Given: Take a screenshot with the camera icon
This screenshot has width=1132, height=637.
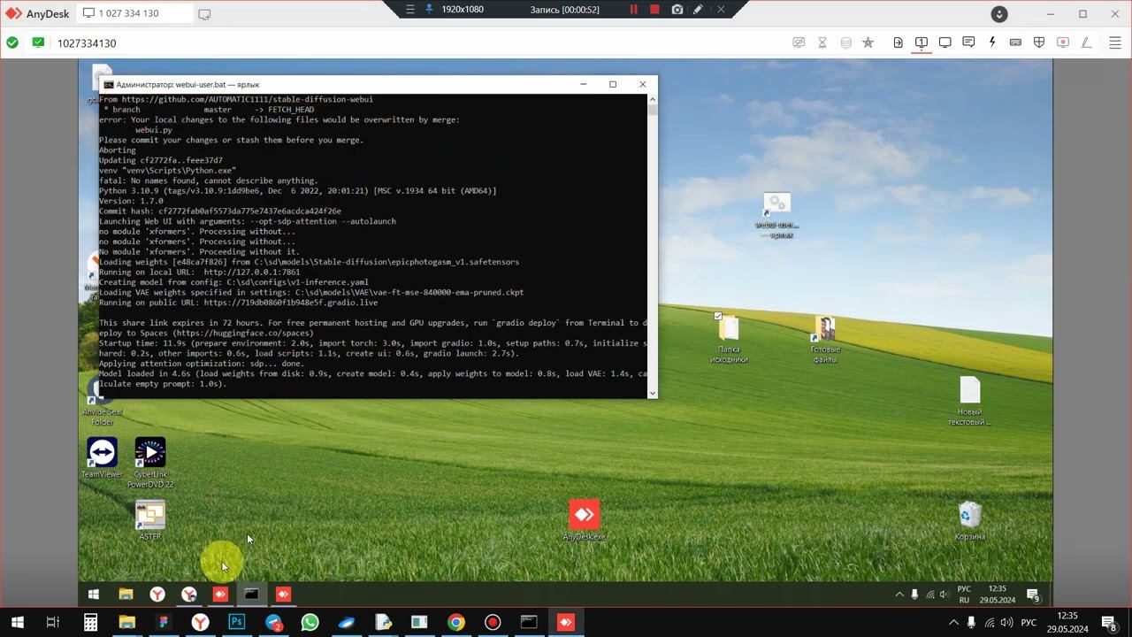Looking at the screenshot, I should click(677, 9).
